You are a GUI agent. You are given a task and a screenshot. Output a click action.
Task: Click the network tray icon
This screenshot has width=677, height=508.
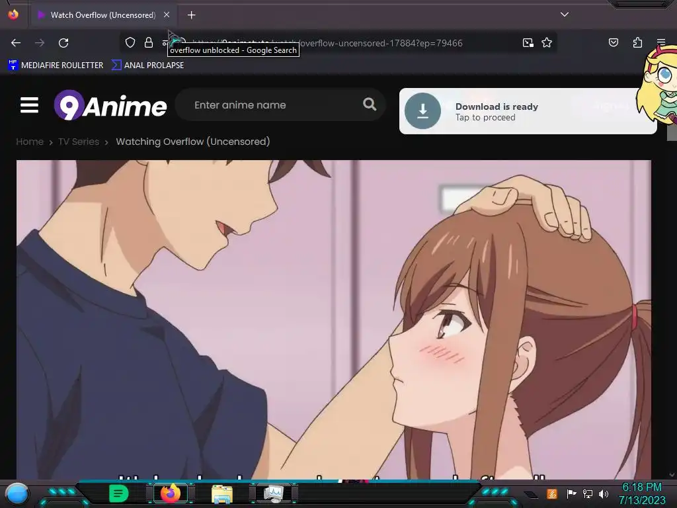[x=588, y=493]
